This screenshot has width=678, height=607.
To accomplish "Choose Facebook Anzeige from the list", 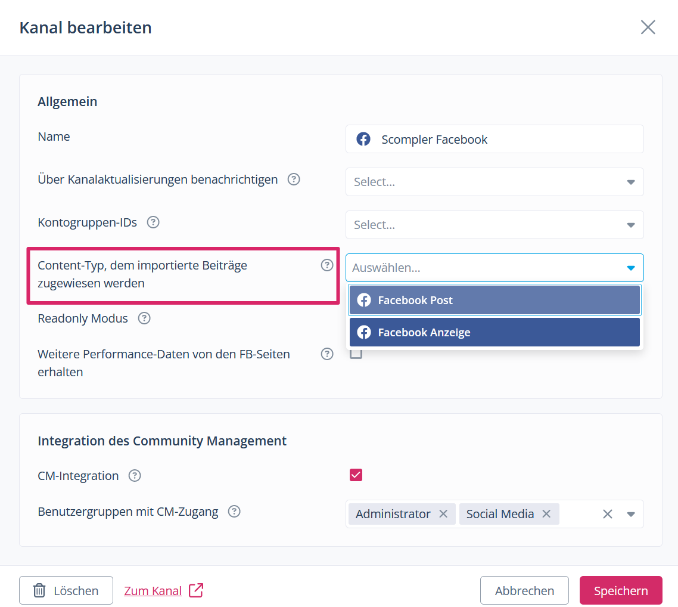I will click(494, 332).
